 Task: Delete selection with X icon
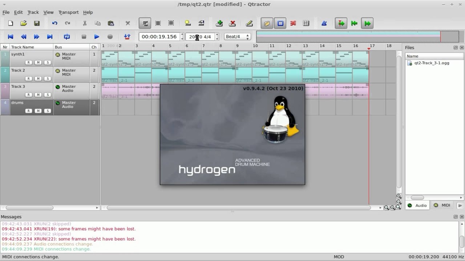[x=128, y=23]
